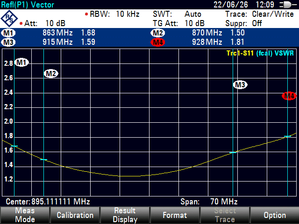
Task: Click M2 frequency 870 MHz readout
Action: [207, 33]
